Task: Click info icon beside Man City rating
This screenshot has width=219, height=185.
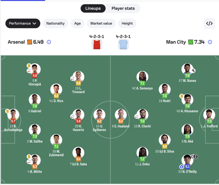Action: pyautogui.click(x=210, y=42)
